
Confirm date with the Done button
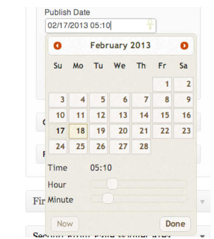pyautogui.click(x=175, y=224)
